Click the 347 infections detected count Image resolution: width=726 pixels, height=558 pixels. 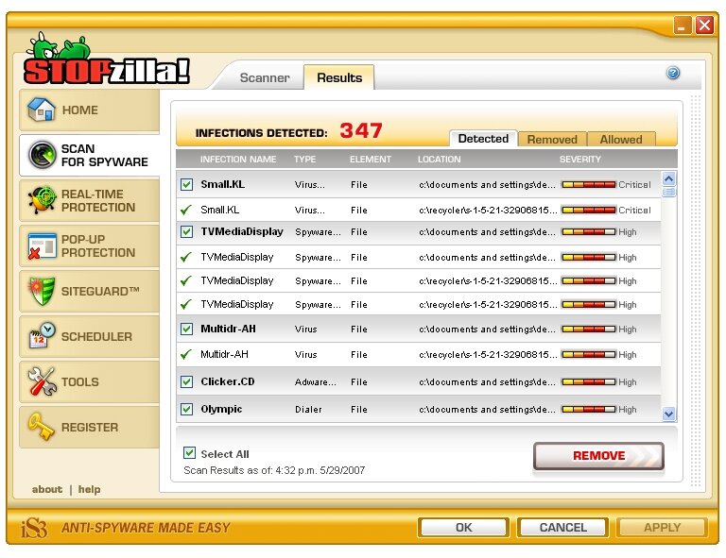click(361, 130)
